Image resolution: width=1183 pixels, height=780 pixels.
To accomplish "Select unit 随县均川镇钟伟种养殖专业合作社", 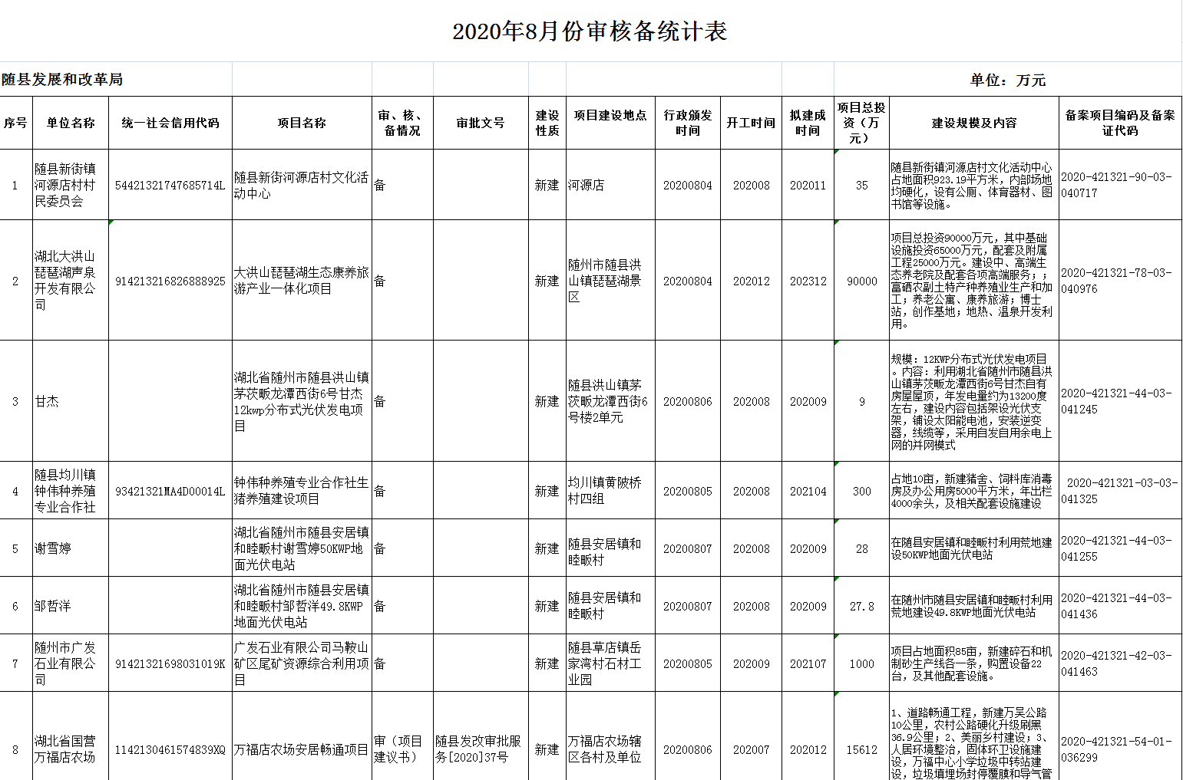I will 71,491.
